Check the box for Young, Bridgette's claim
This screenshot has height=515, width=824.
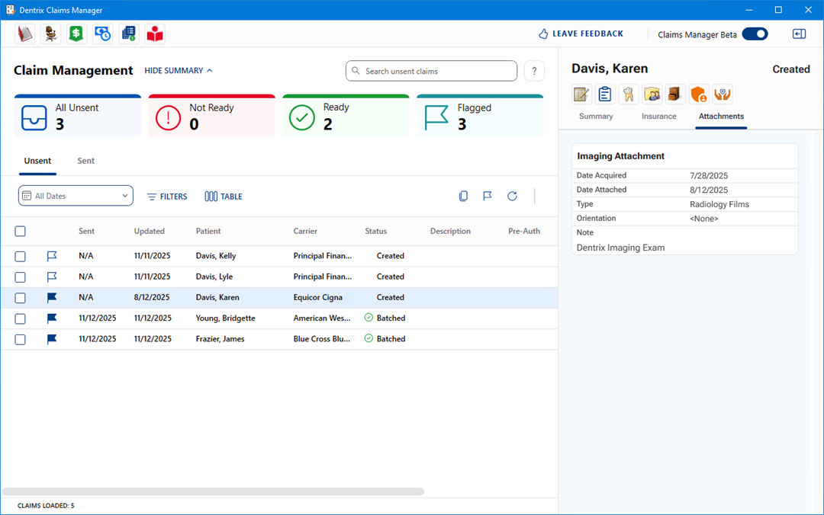tap(21, 318)
